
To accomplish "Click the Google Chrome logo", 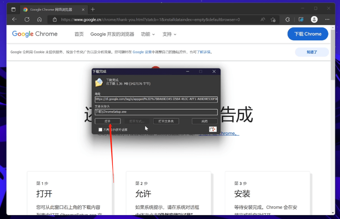I will [35, 34].
